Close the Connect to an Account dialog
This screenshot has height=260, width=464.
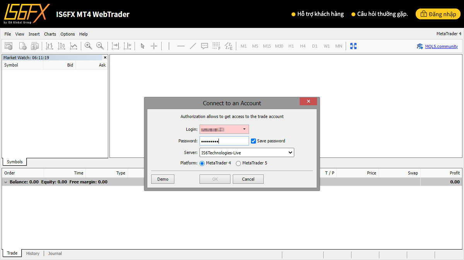tap(308, 101)
